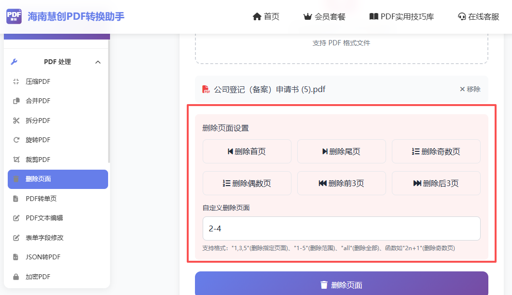Click the PDF app logo icon

14,16
